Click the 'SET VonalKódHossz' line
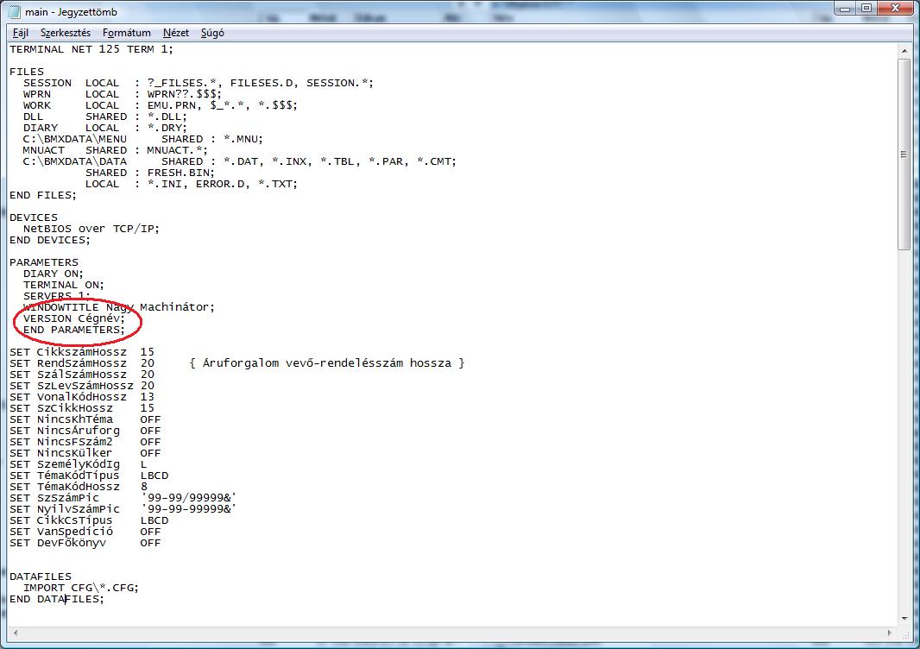The image size is (920, 649). (81, 397)
